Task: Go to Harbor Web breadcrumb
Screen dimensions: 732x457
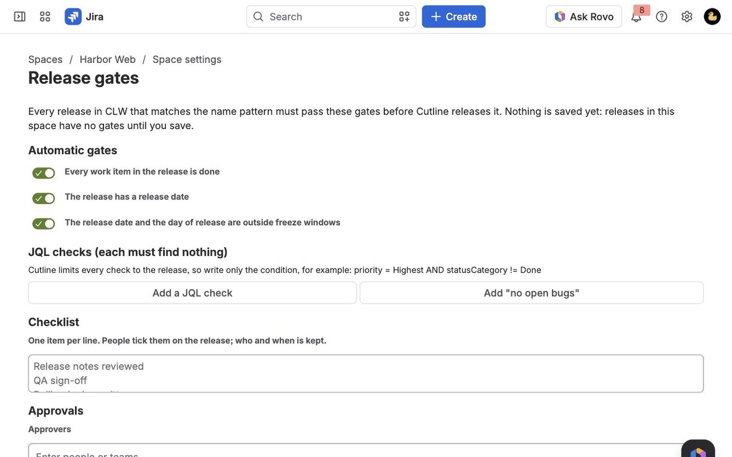Action: coord(108,59)
